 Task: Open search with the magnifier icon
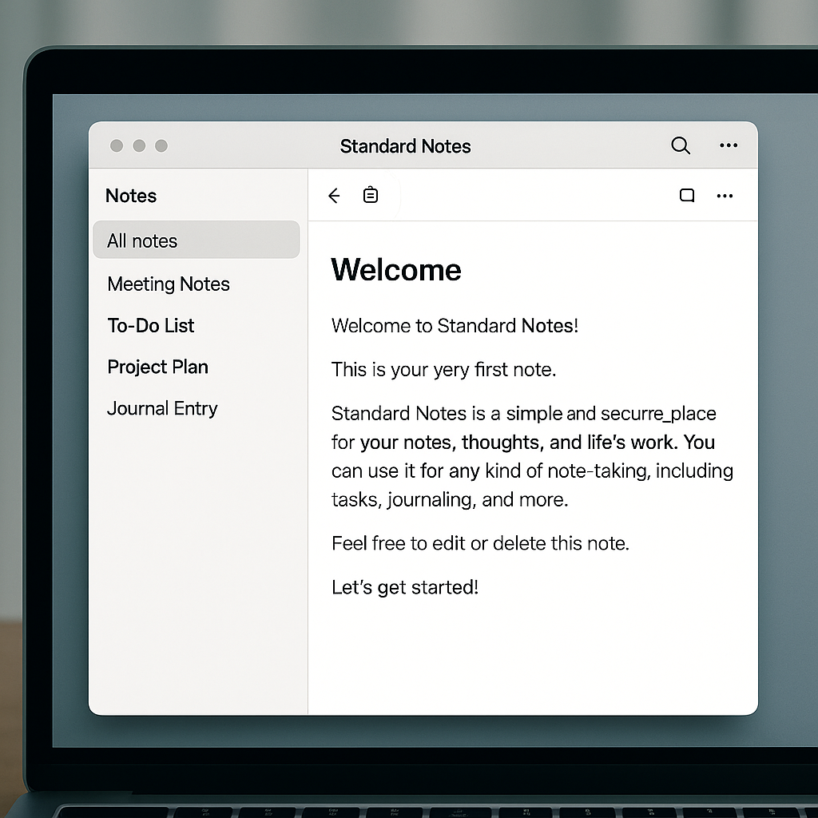pyautogui.click(x=681, y=145)
